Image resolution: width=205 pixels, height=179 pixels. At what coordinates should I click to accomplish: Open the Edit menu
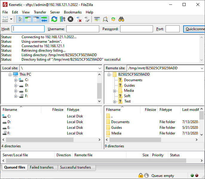click(15, 12)
